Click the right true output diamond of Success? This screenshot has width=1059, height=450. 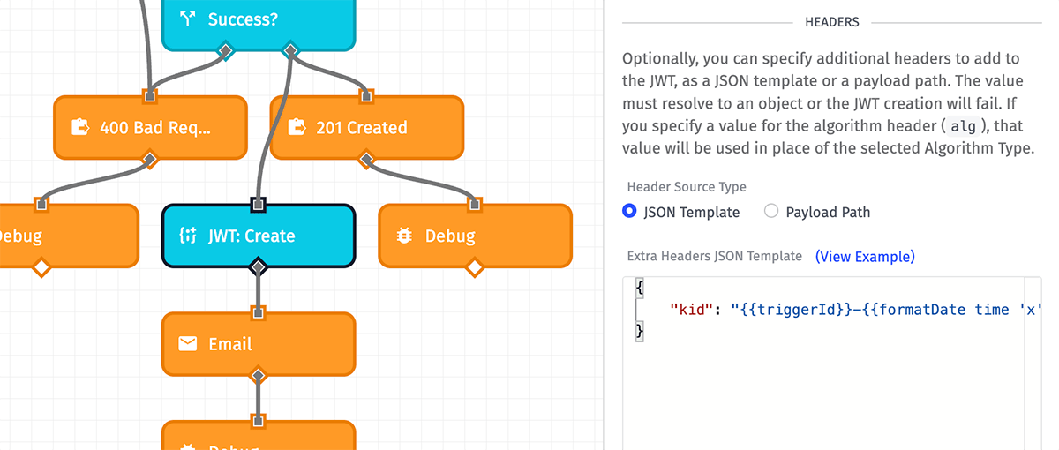[290, 50]
